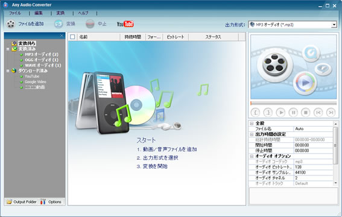Toggle the select-all checkbox in file list
This screenshot has width=342, height=217.
click(72, 37)
